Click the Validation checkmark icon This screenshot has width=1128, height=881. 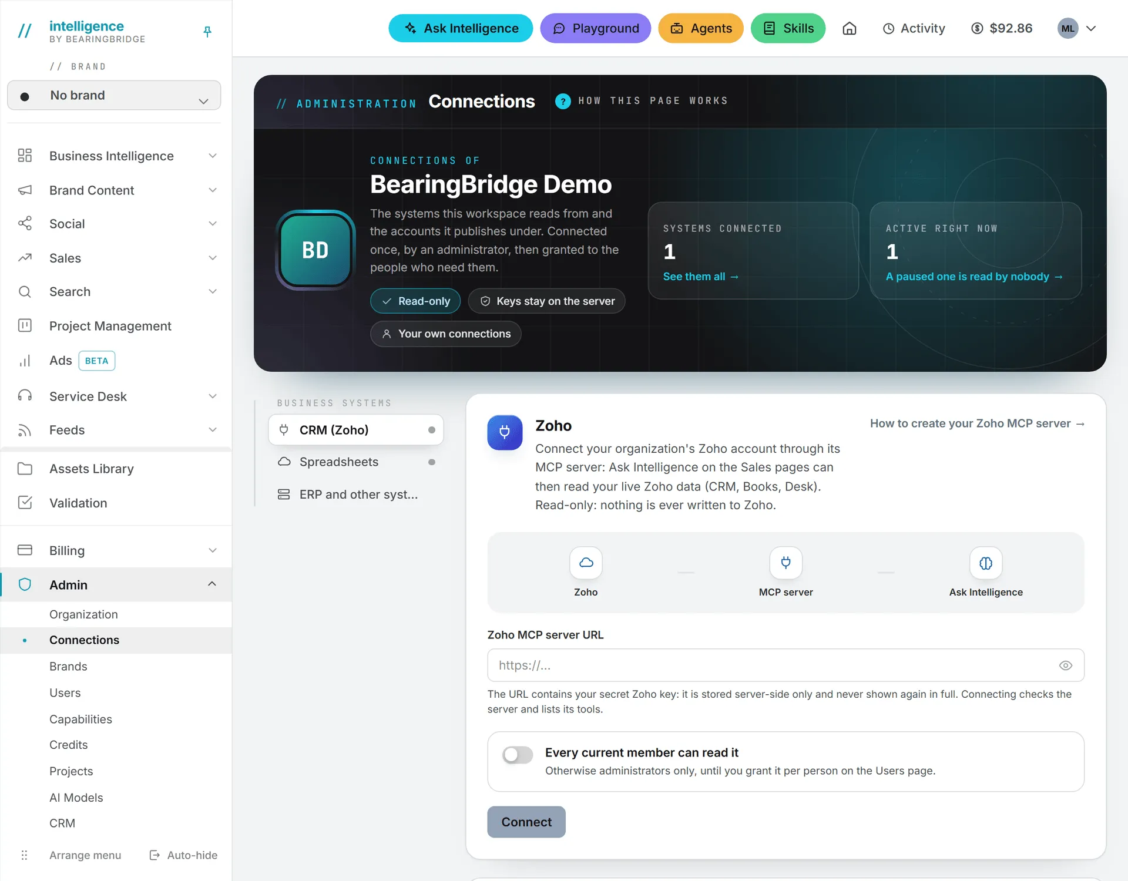coord(25,503)
